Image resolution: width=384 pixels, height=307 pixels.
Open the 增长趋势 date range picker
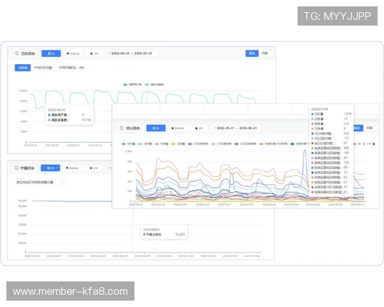[238, 128]
